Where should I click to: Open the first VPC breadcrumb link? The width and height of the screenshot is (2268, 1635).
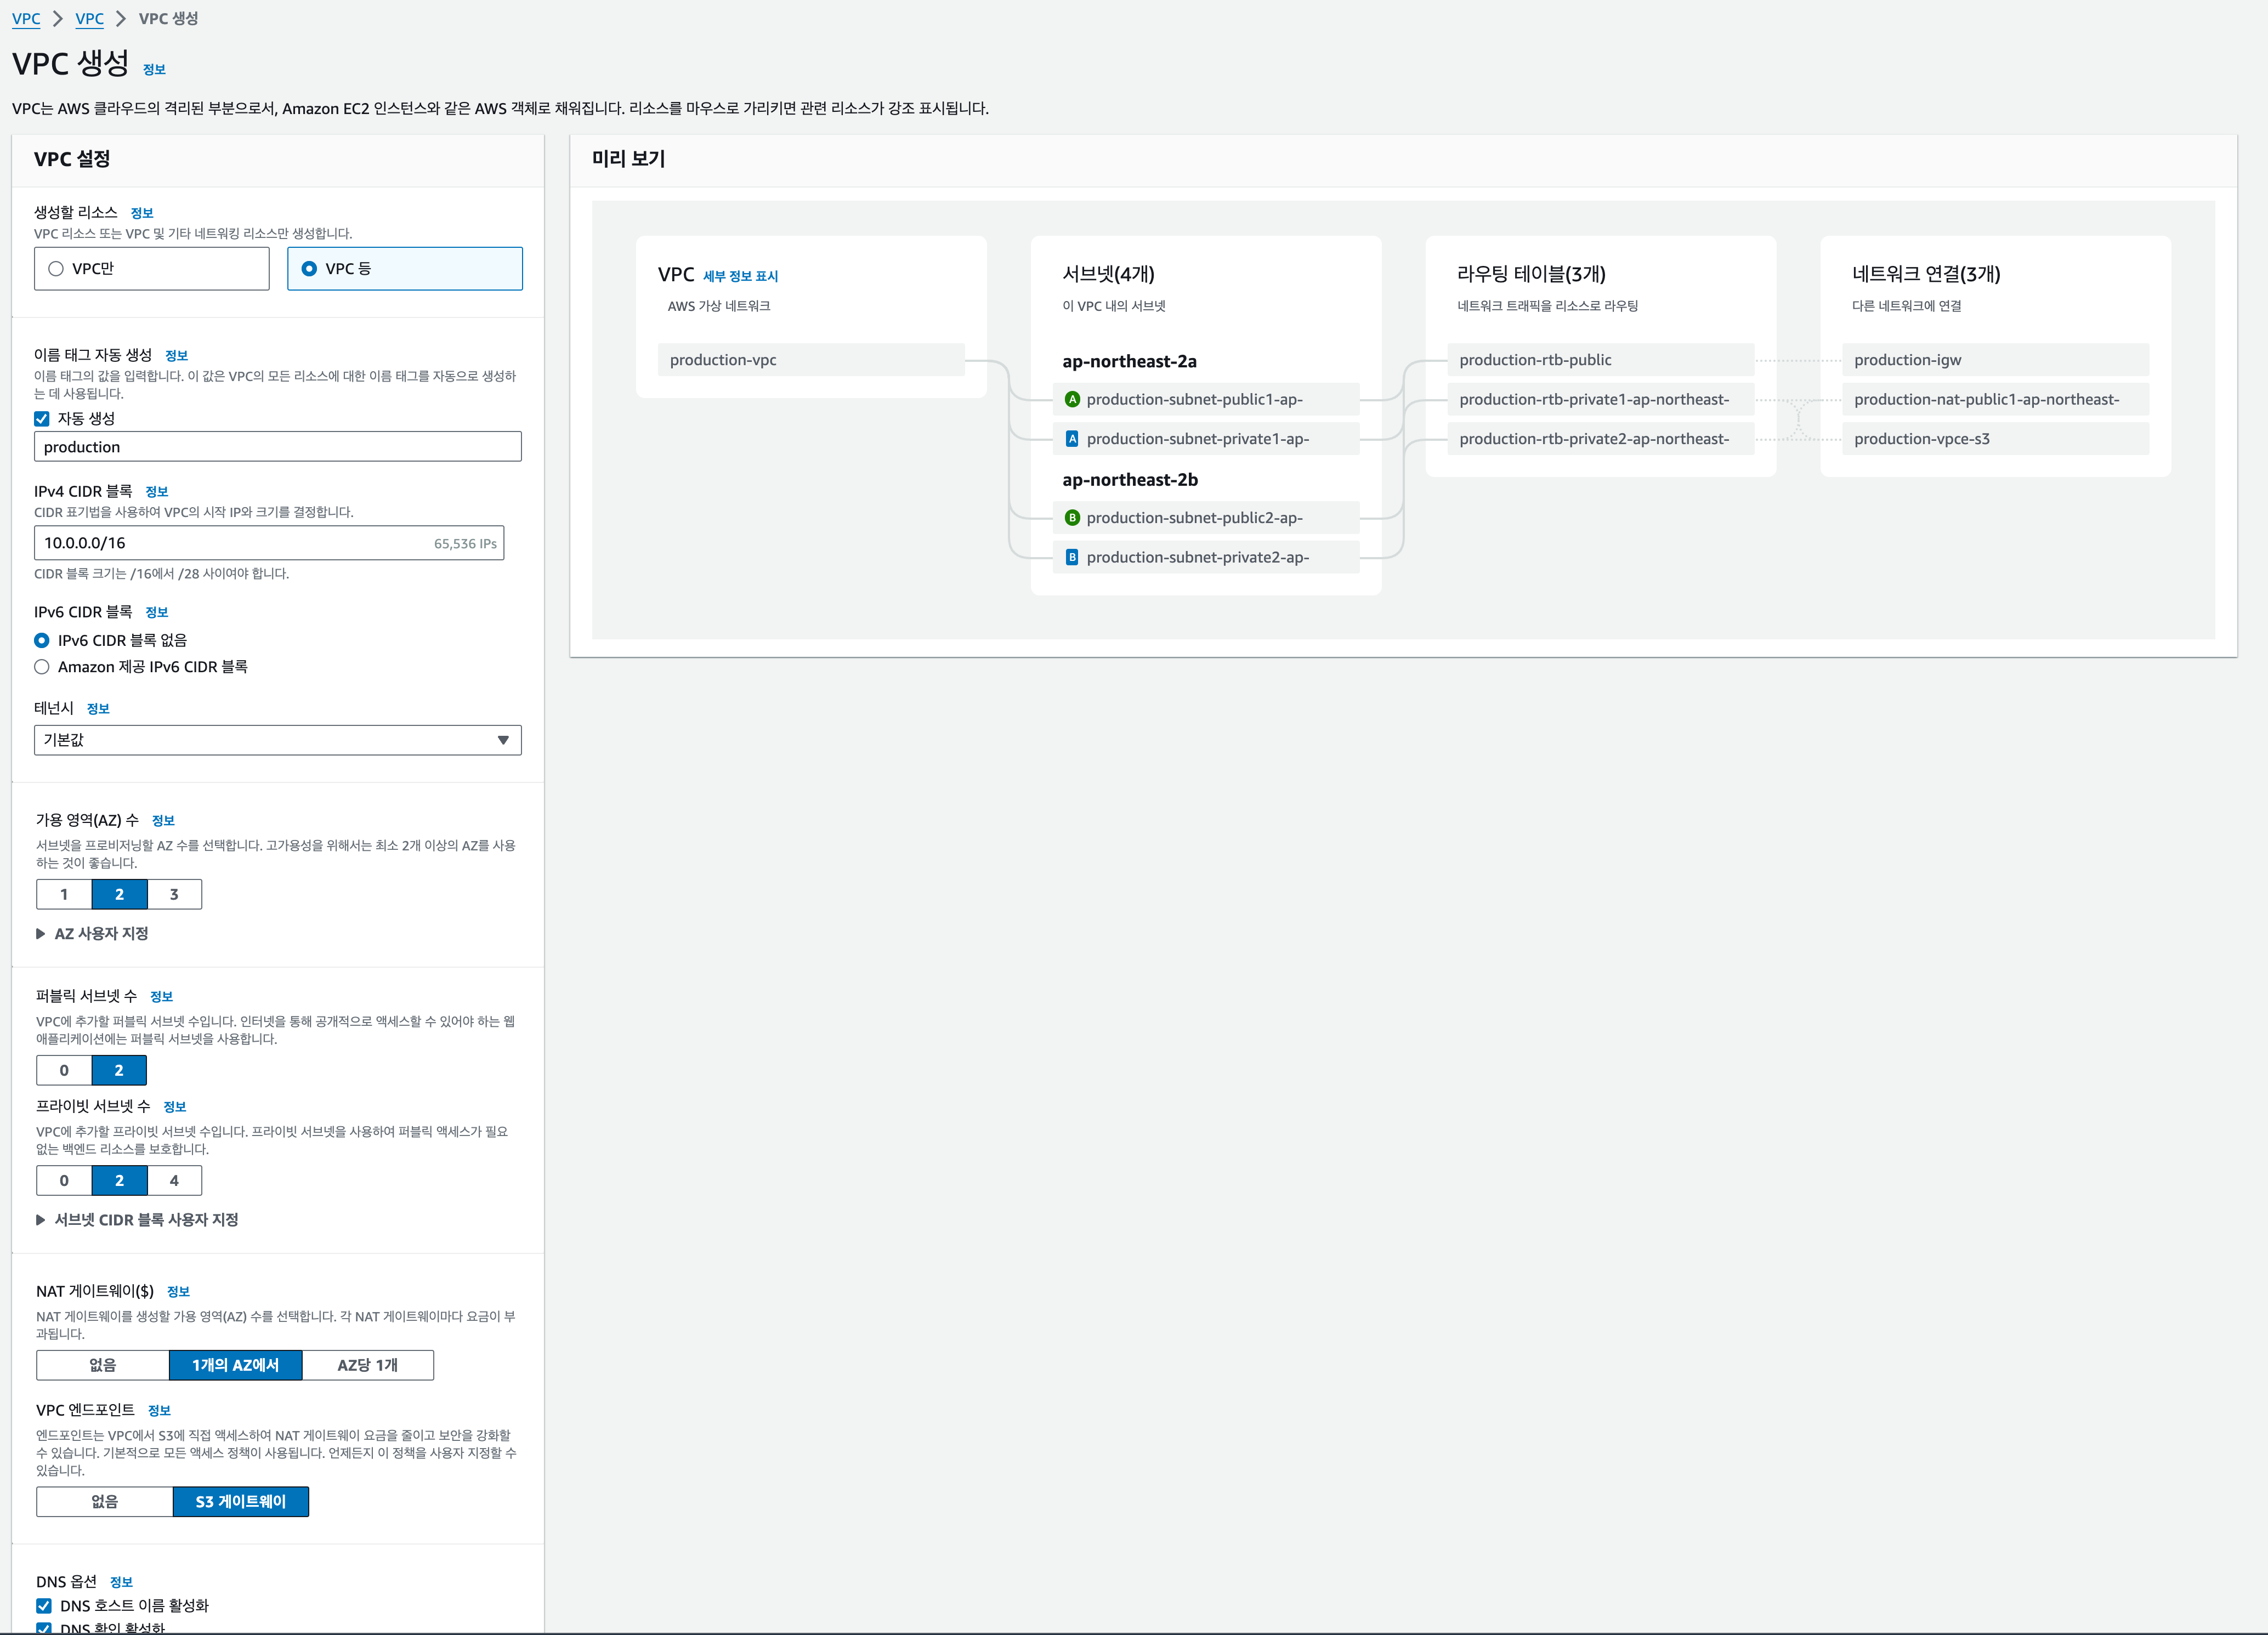[26, 19]
